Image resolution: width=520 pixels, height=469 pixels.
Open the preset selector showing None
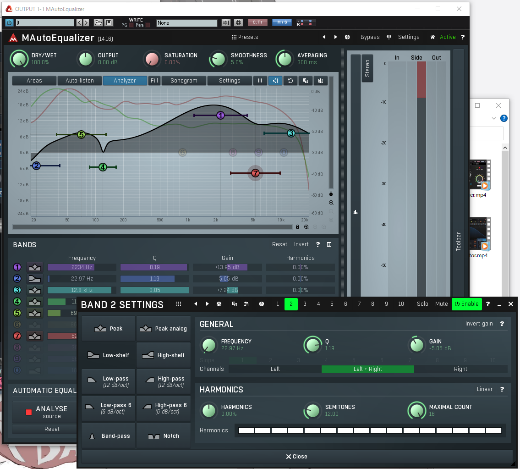click(x=186, y=22)
